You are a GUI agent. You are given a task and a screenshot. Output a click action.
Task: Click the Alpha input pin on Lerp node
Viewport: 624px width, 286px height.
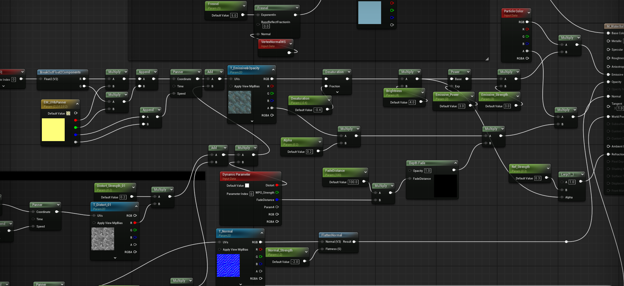(562, 197)
